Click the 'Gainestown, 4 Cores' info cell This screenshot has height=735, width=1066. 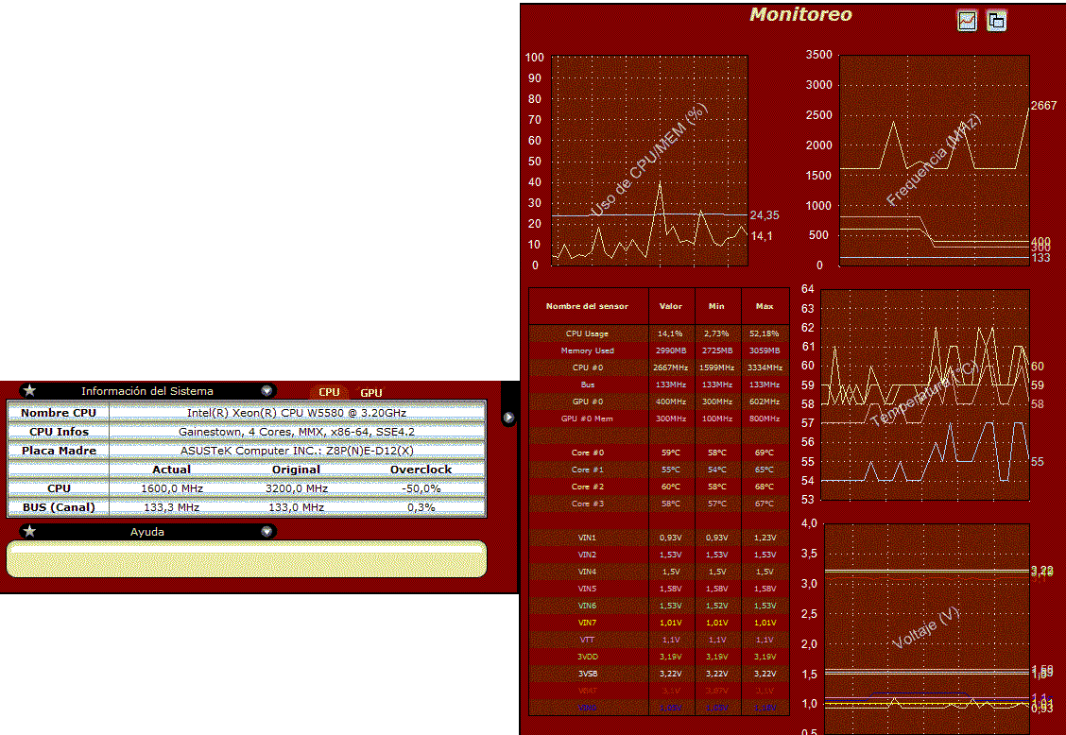297,432
